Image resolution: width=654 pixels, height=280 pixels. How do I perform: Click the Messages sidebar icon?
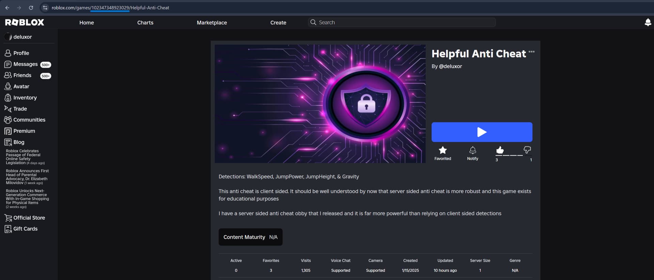tap(8, 64)
